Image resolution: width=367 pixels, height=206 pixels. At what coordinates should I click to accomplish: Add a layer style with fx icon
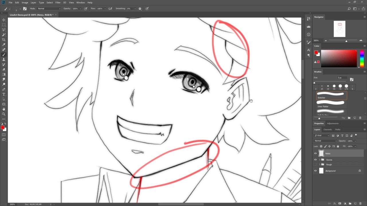coord(335,203)
